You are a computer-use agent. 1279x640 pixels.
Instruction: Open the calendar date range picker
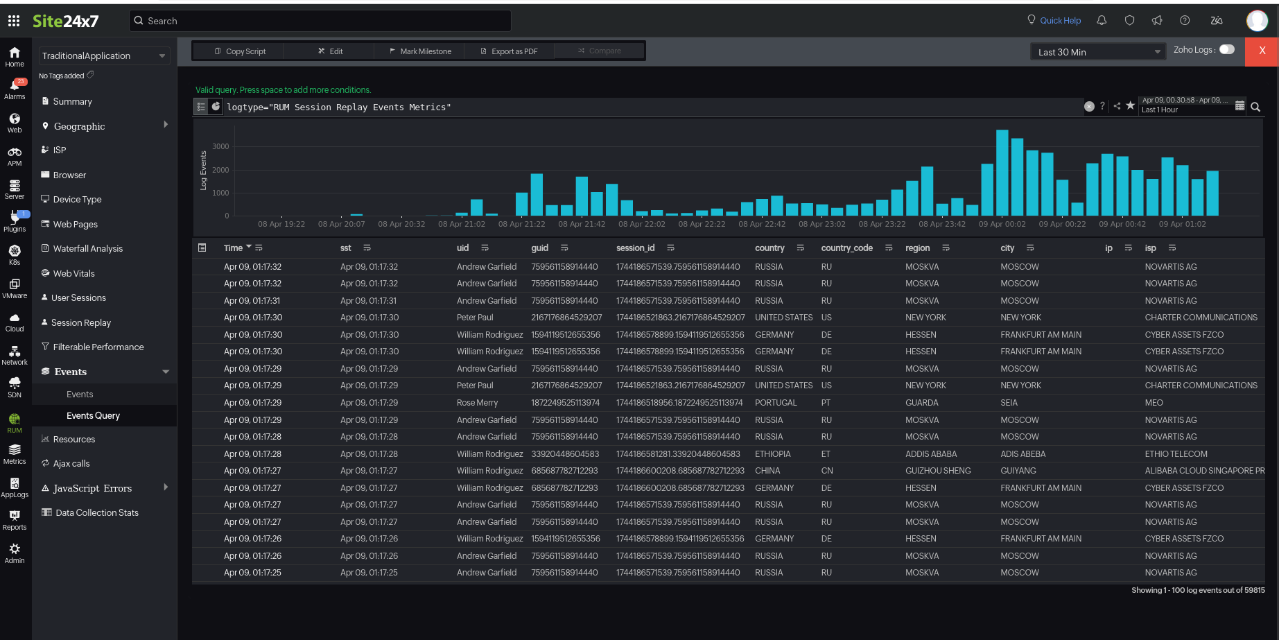1239,106
